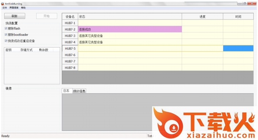Click the 设备名 column header
Image resolution: width=258 pixels, height=140 pixels.
70,16
